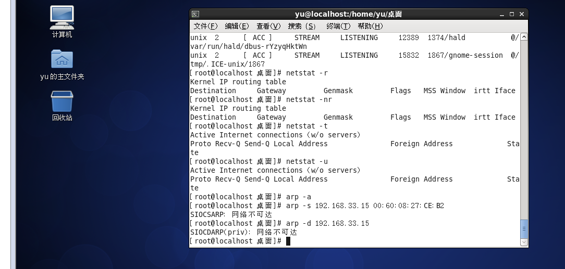Click '1374/hald' process text
This screenshot has height=269, width=565.
[447, 38]
